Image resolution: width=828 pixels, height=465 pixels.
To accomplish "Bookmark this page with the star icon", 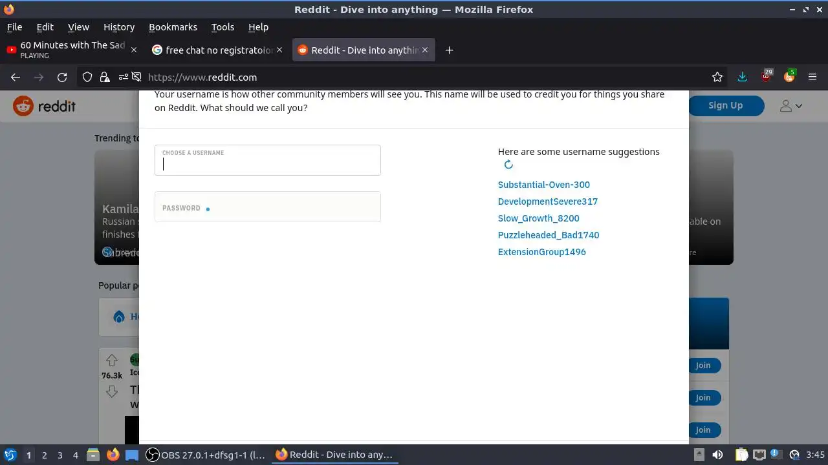I will pos(717,77).
